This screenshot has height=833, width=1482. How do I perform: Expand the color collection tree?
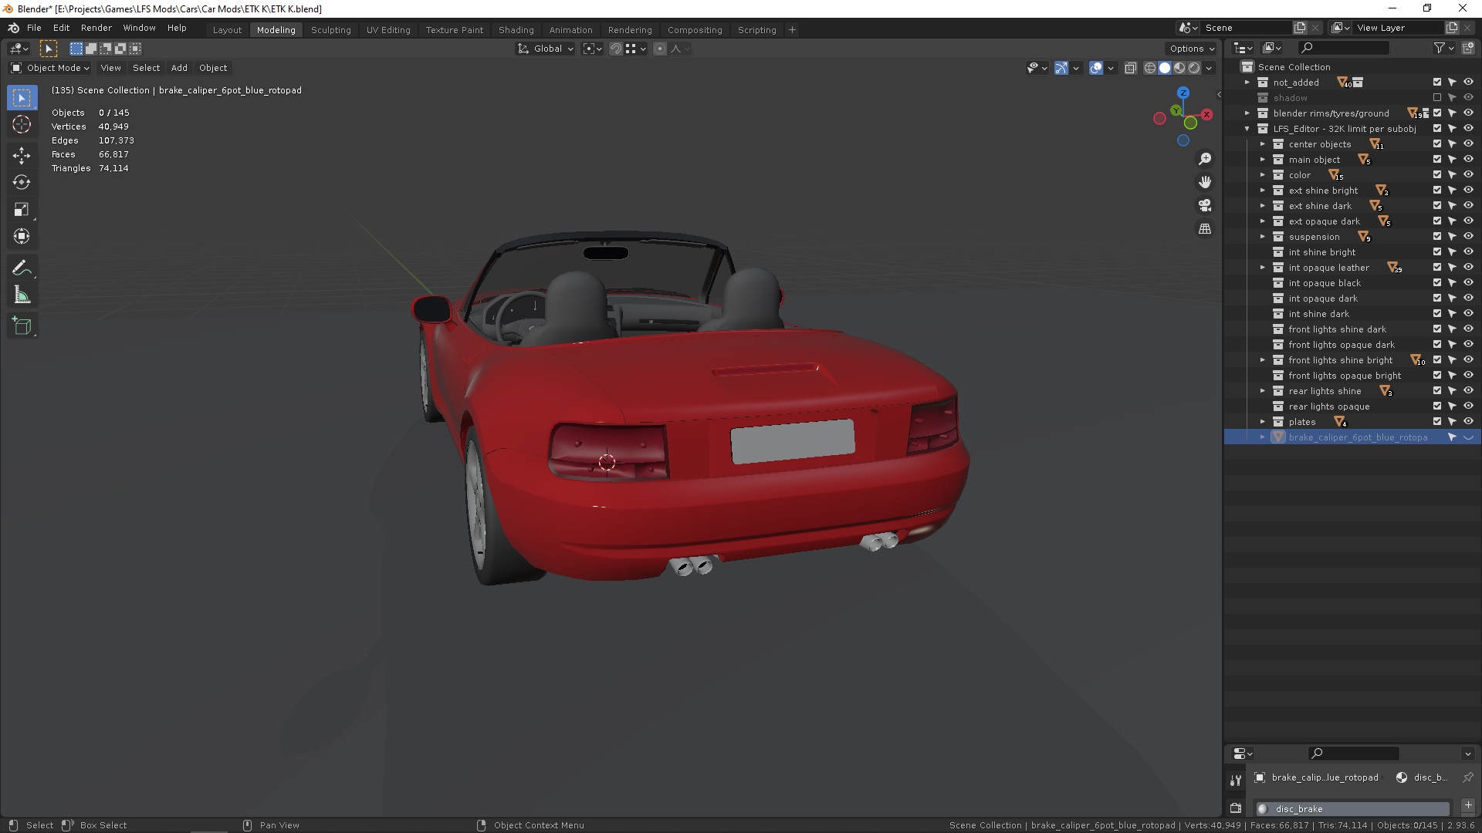coord(1263,175)
